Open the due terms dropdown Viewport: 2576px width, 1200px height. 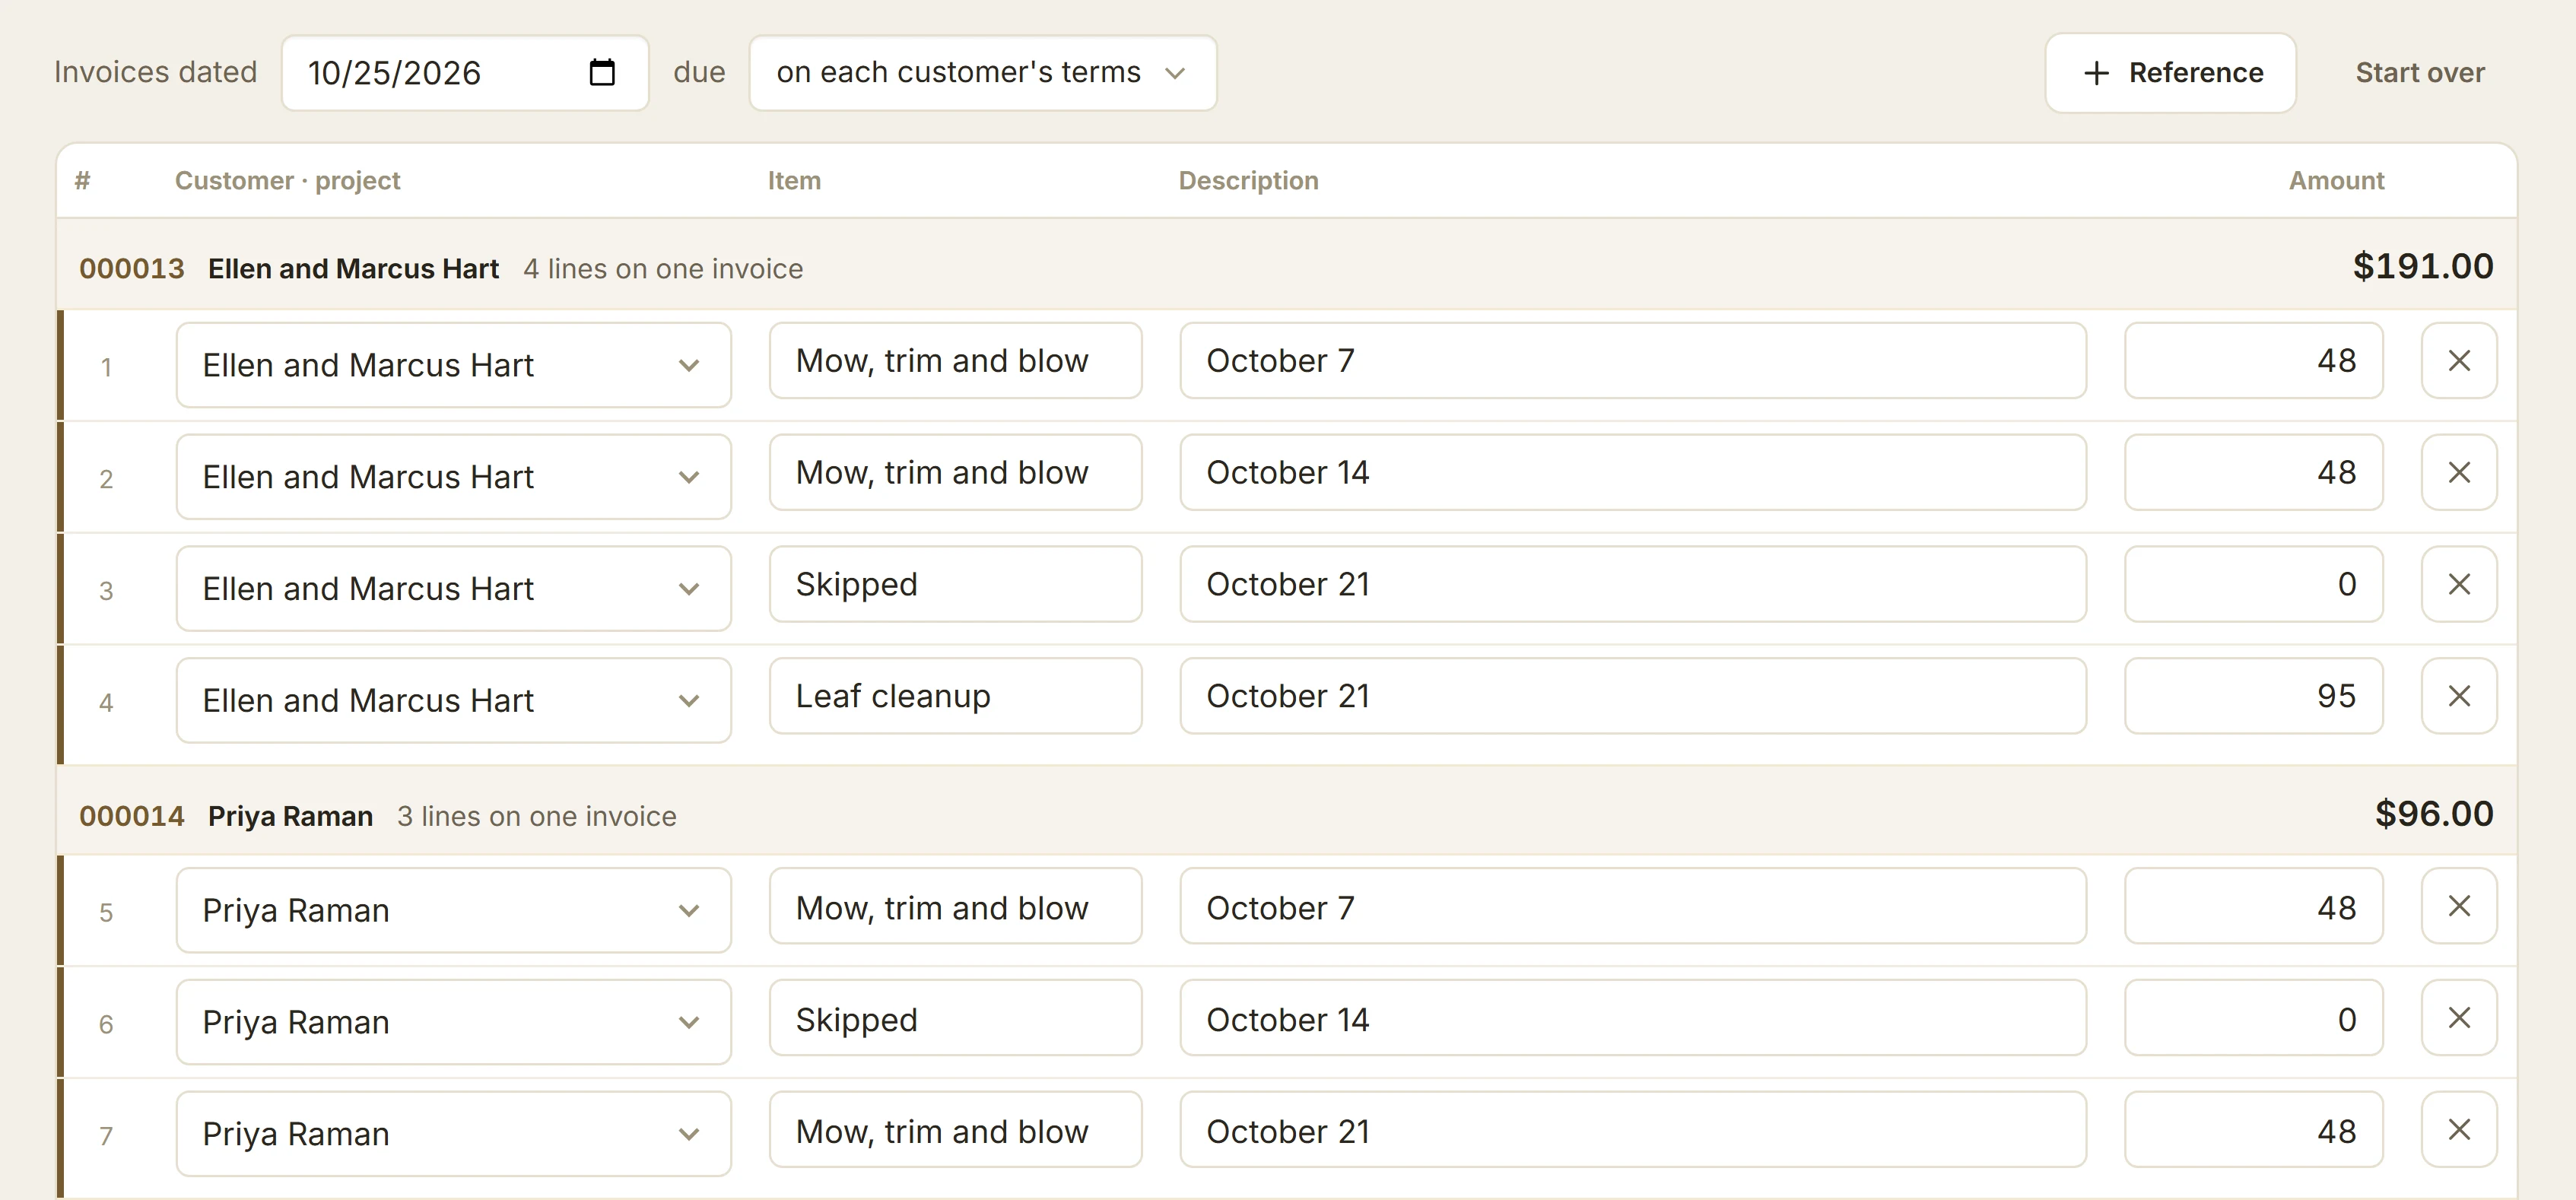point(983,73)
